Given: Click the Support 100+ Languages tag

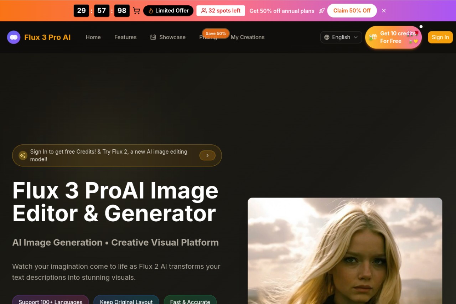Looking at the screenshot, I should (x=51, y=300).
